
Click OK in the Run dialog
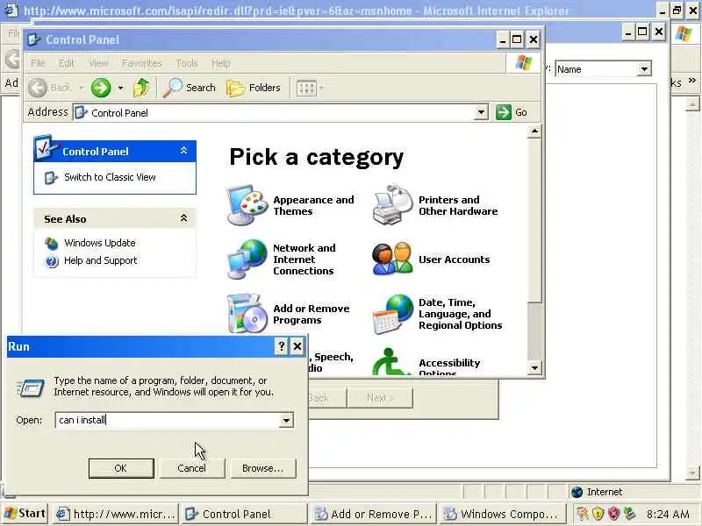[121, 468]
